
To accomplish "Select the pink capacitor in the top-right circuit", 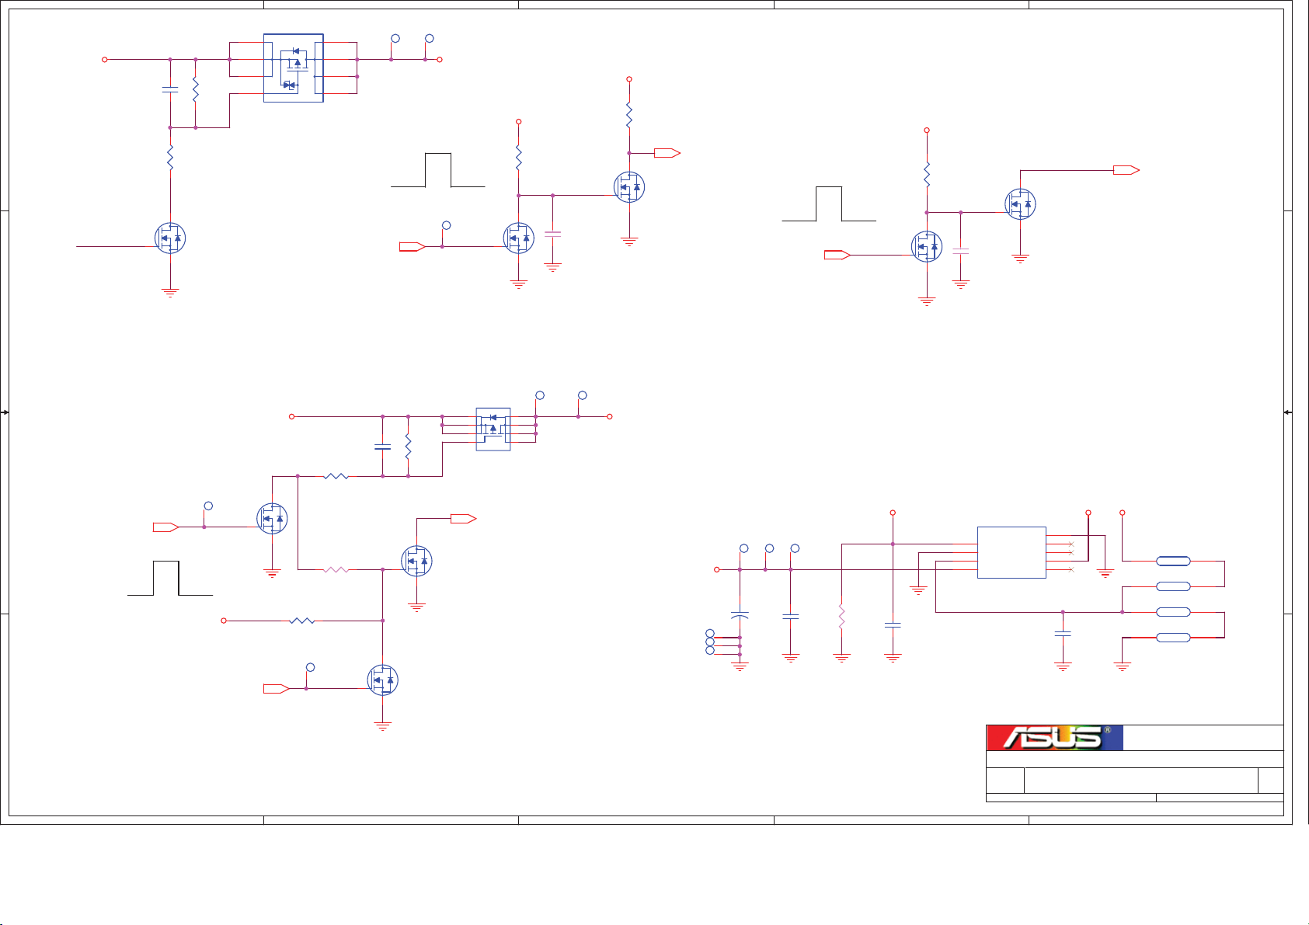I will [x=961, y=252].
